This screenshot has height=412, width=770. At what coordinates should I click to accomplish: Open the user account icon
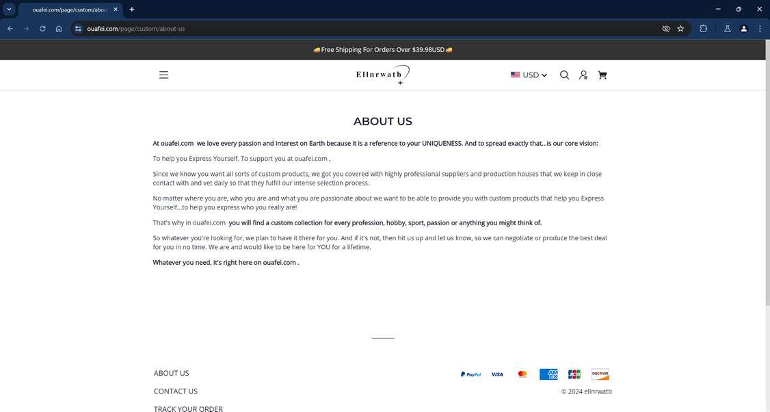click(583, 75)
